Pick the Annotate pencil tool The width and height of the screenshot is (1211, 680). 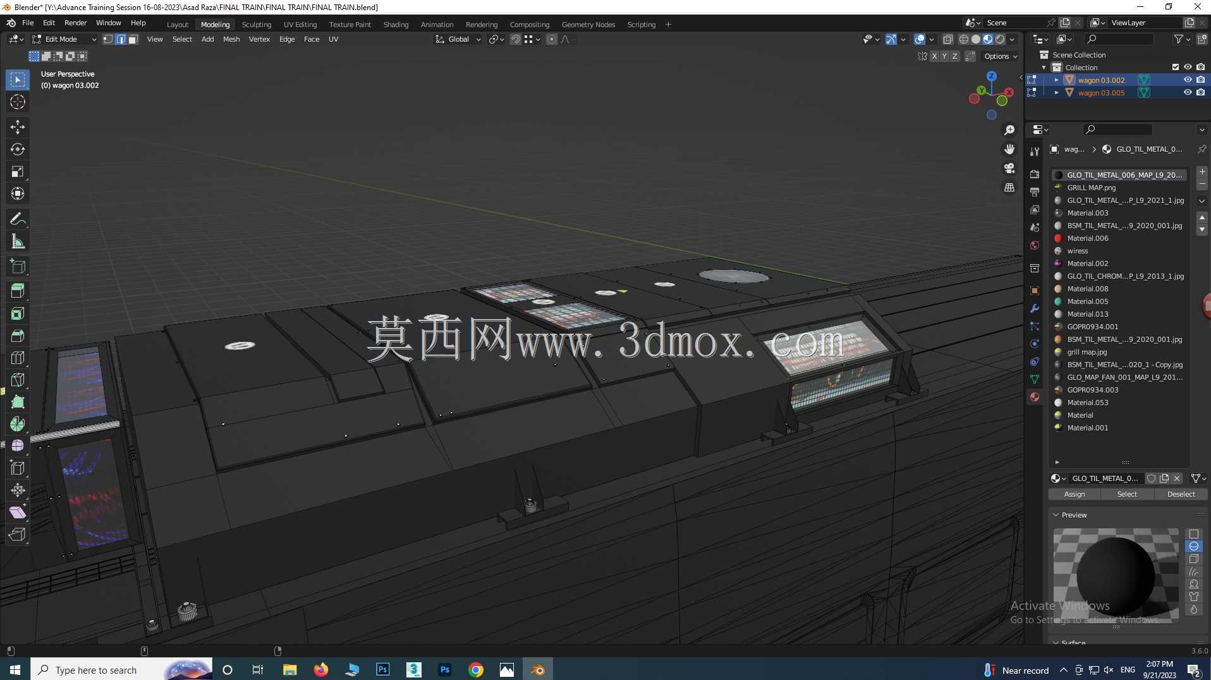pyautogui.click(x=18, y=219)
